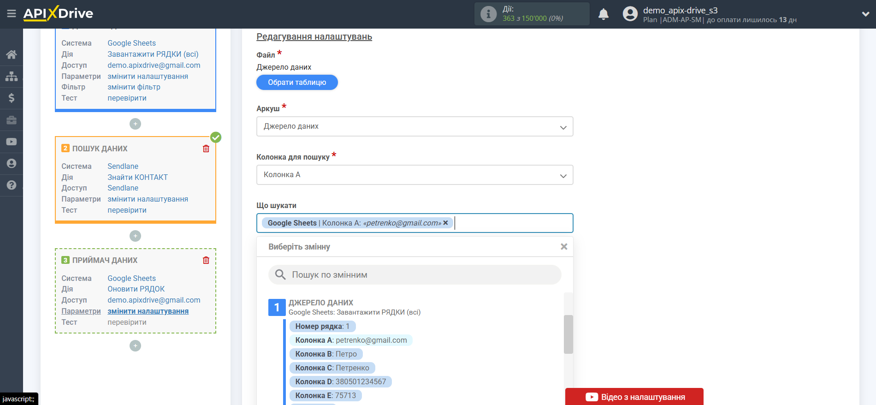This screenshot has width=876, height=405.
Task: Select variable Колонка C: Петренко
Action: [332, 368]
